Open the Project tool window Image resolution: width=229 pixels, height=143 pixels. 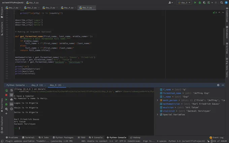coord(2,12)
